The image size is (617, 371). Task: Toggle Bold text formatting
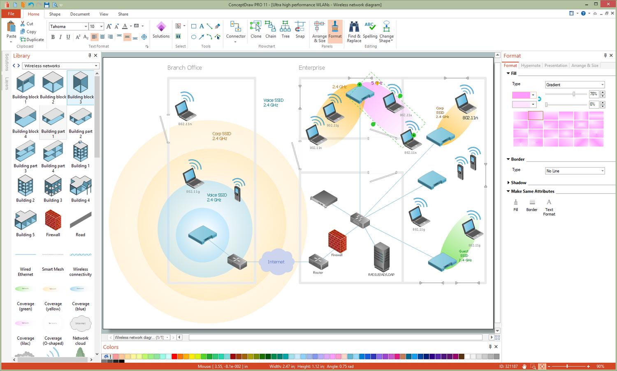(x=53, y=37)
